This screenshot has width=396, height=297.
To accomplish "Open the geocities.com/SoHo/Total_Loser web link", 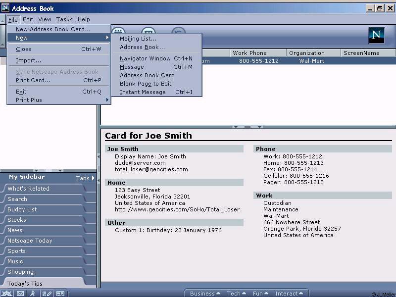I will 177,209.
